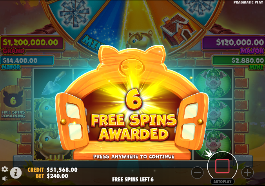This screenshot has height=186, width=265.
Task: Stop the spin with red square button
Action: click(222, 166)
